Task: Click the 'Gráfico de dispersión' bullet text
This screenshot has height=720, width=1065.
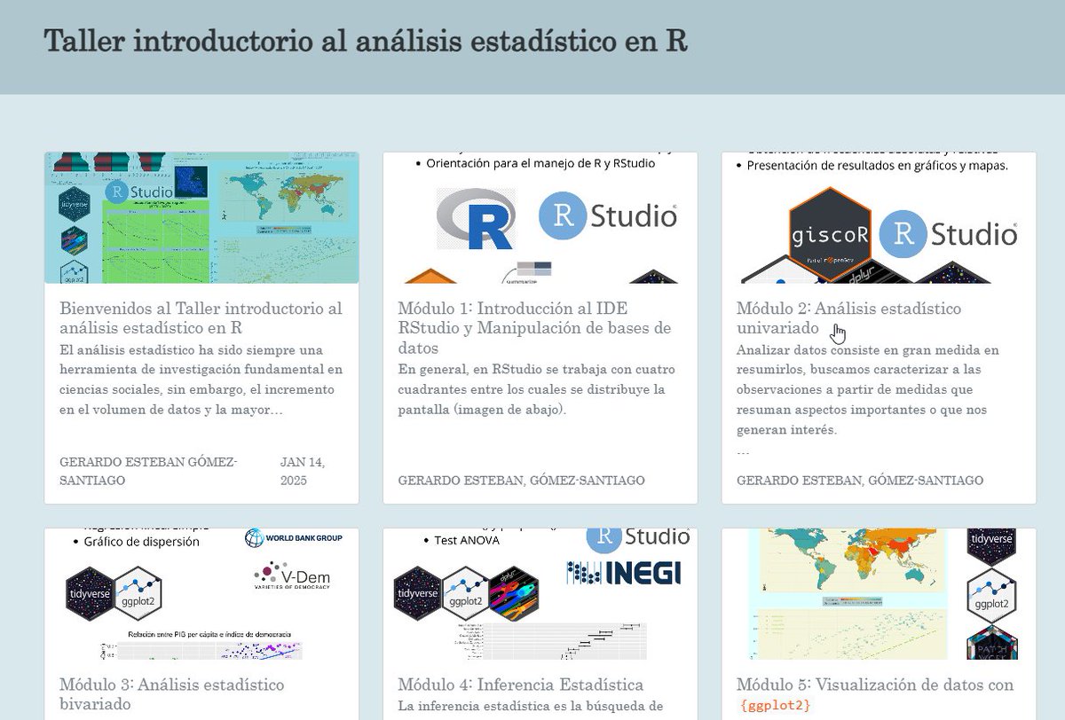Action: [x=142, y=541]
